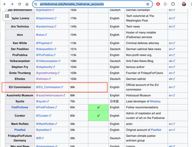
Task: Open @derpostillon account link
Action: pos(46,49)
